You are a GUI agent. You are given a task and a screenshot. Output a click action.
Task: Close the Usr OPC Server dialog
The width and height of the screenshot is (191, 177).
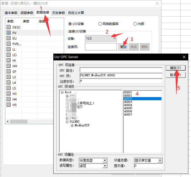pyautogui.click(x=184, y=57)
